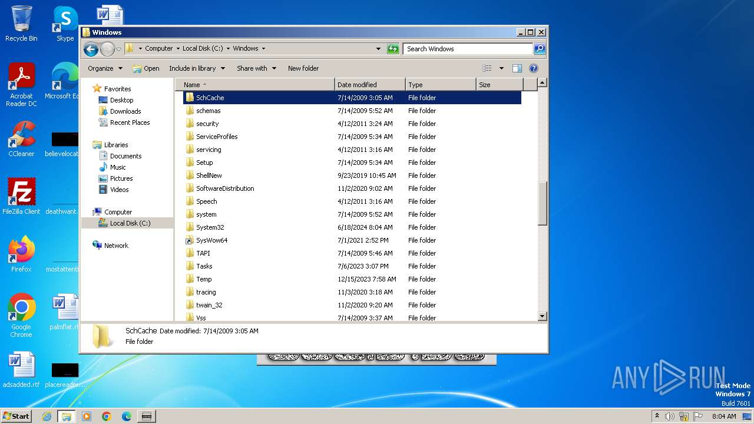The height and width of the screenshot is (424, 754).
Task: Click the Forward navigation arrow in Explorer
Action: coord(107,49)
